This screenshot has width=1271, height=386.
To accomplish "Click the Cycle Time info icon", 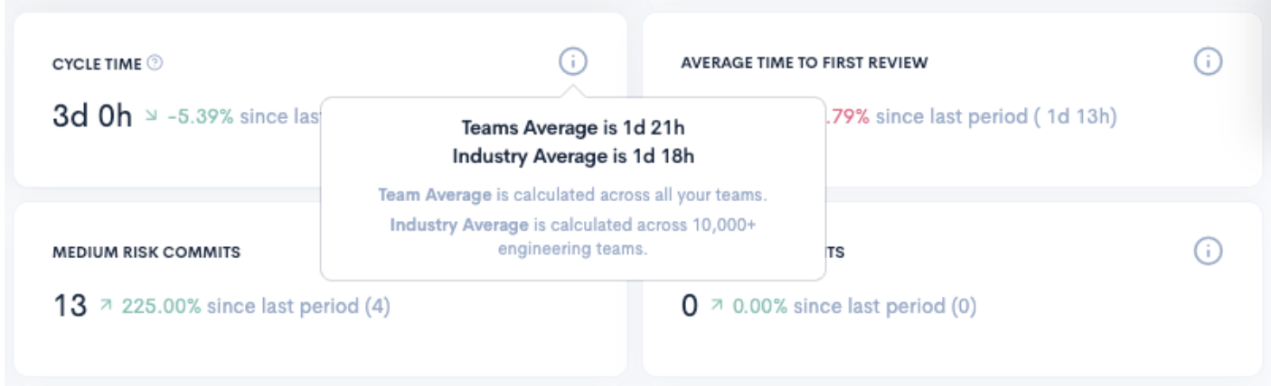I will click(572, 62).
